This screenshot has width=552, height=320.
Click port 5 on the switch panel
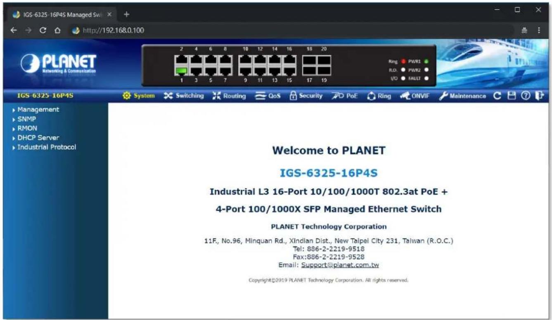211,71
